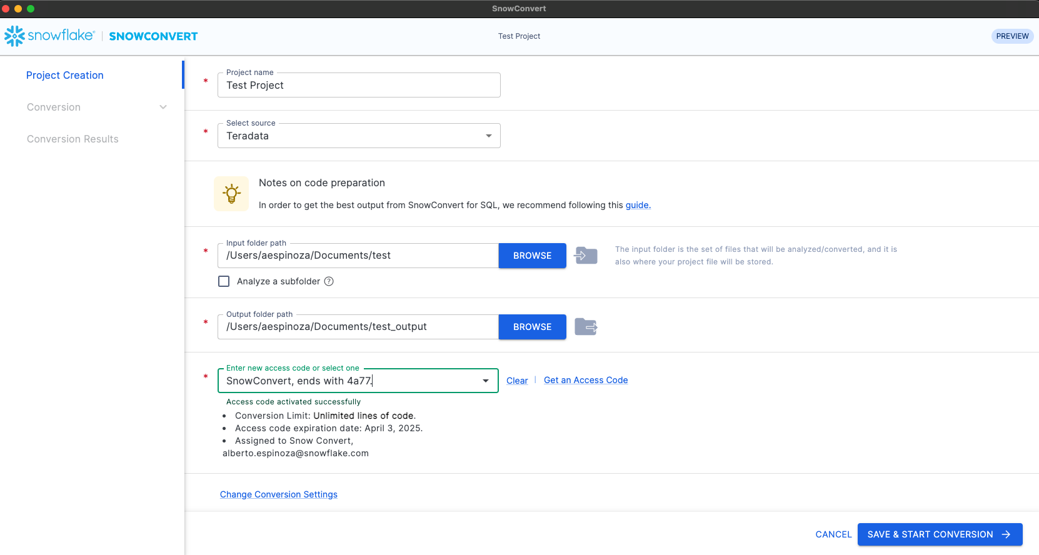The image size is (1039, 555).
Task: Click the input folder icon
Action: tap(586, 256)
